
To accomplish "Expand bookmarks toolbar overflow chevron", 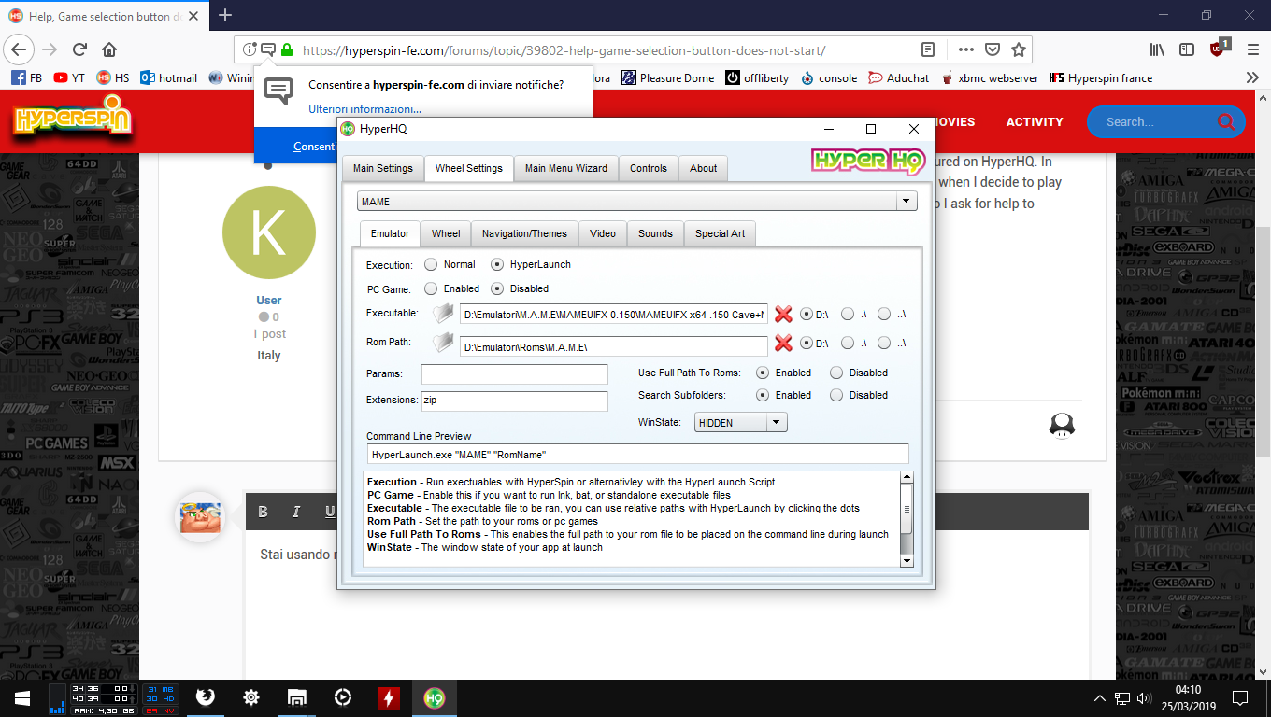I will [x=1252, y=78].
